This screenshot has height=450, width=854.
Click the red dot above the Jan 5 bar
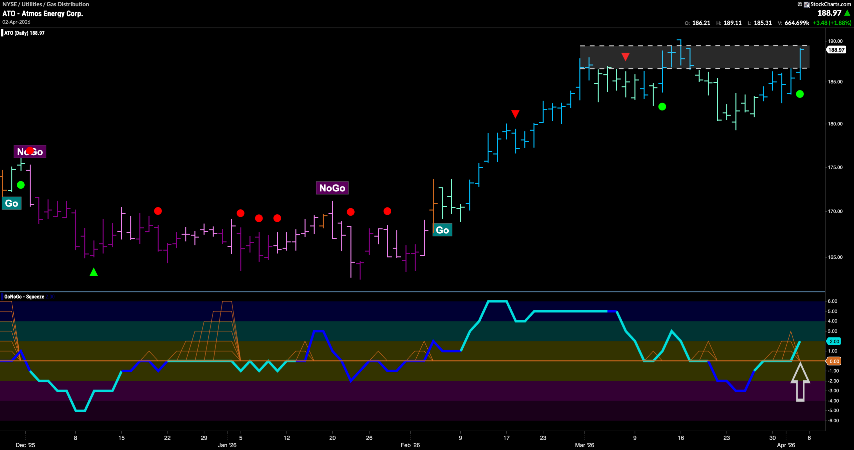coord(241,213)
